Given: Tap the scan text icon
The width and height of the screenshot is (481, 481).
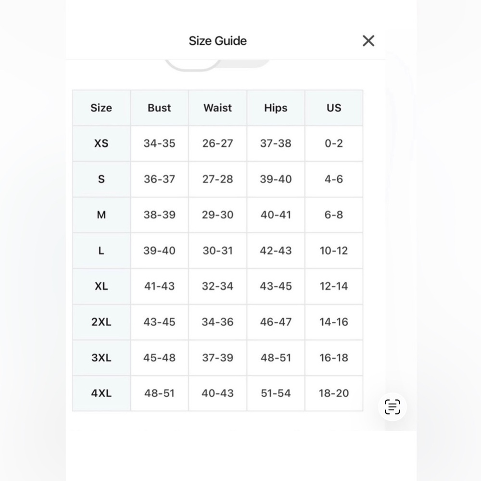Looking at the screenshot, I should [392, 407].
